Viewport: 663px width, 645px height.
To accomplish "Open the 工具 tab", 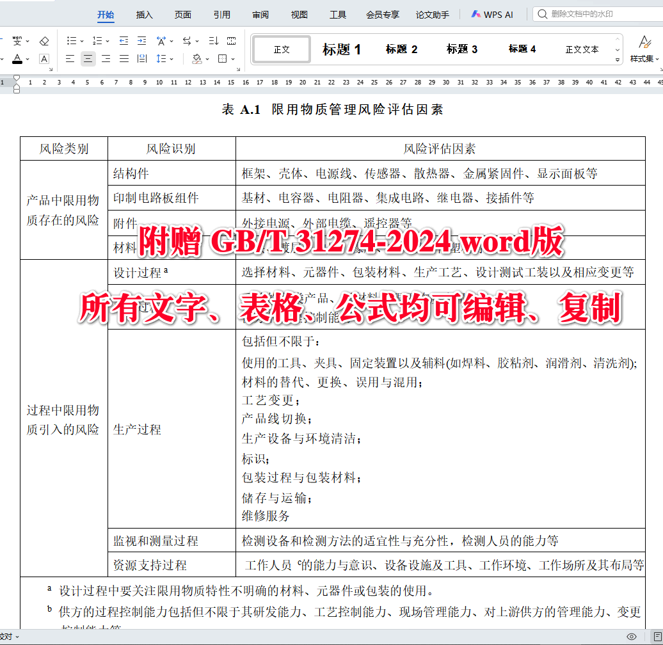I will [338, 15].
